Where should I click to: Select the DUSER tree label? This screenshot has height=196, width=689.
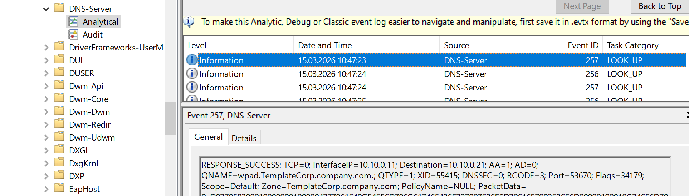[x=82, y=73]
